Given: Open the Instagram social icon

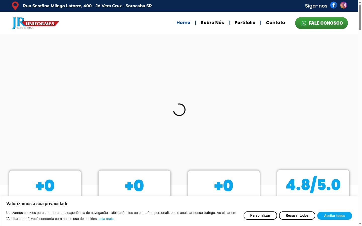Looking at the screenshot, I should tap(344, 5).
